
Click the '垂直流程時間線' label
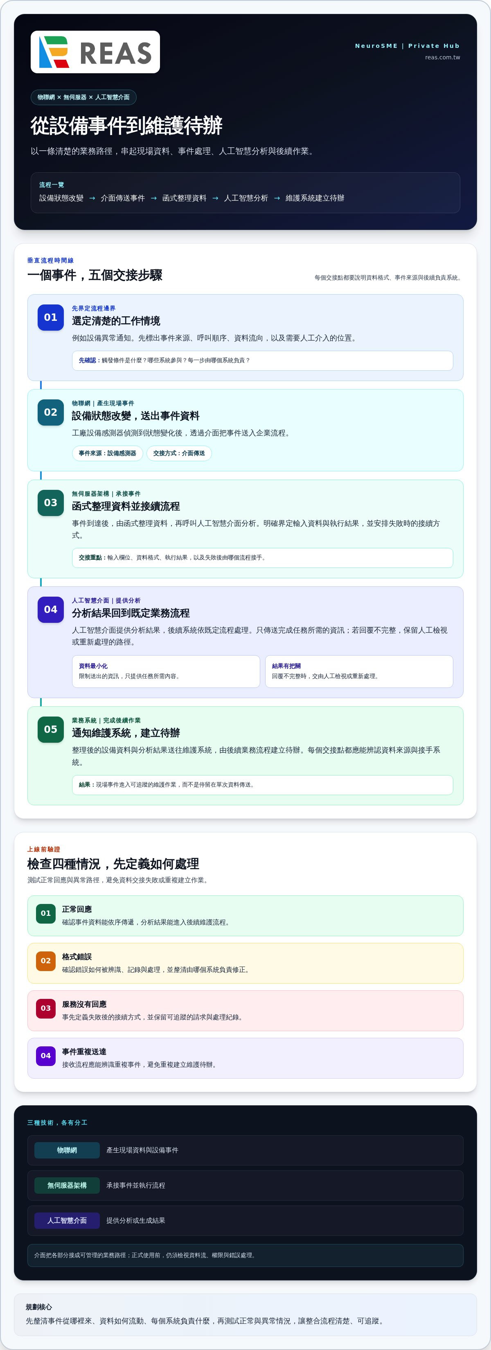coord(50,260)
